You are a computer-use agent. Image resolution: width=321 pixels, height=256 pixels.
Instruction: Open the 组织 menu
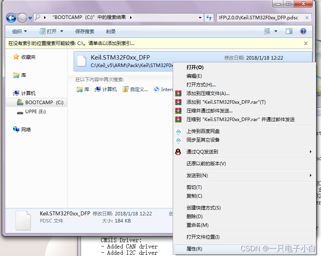[x=19, y=31]
